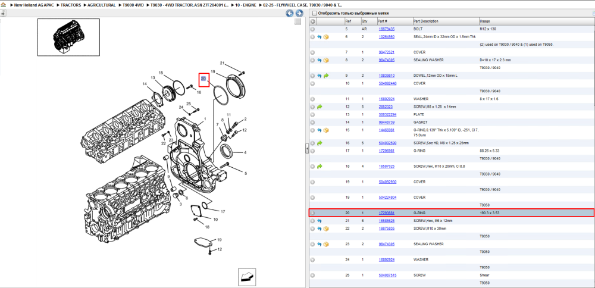Image resolution: width=595 pixels, height=288 pixels.
Task: Click the box icon on row 15 O-RING
Action: coord(326,130)
